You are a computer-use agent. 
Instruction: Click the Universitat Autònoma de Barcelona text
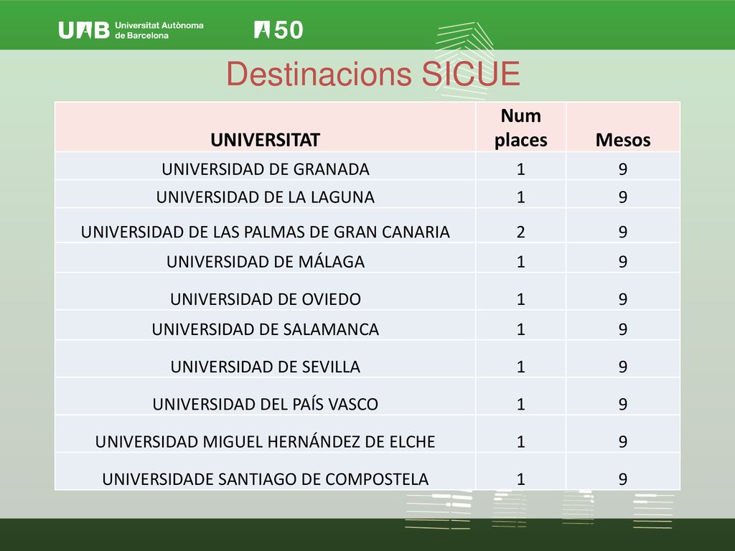point(159,30)
